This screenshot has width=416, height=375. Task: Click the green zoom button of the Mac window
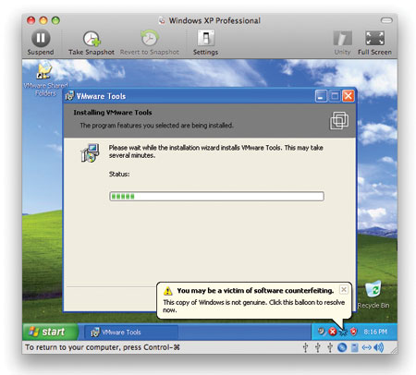tap(55, 20)
